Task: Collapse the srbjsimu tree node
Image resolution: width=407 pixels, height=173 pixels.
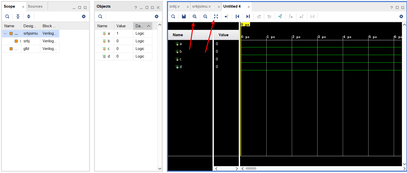Action: coord(5,33)
